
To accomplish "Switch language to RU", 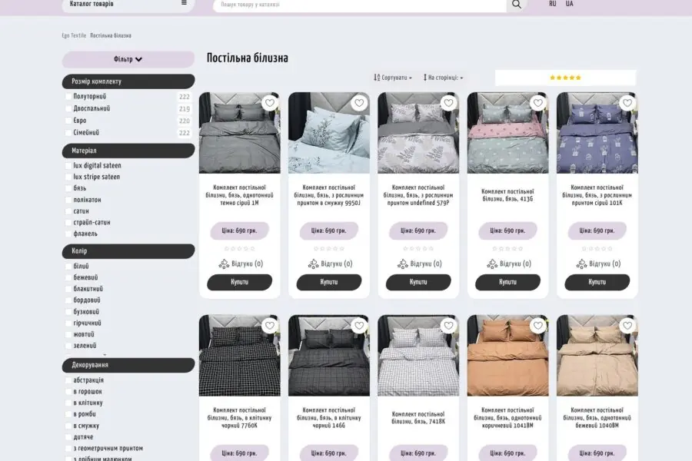I will (553, 4).
